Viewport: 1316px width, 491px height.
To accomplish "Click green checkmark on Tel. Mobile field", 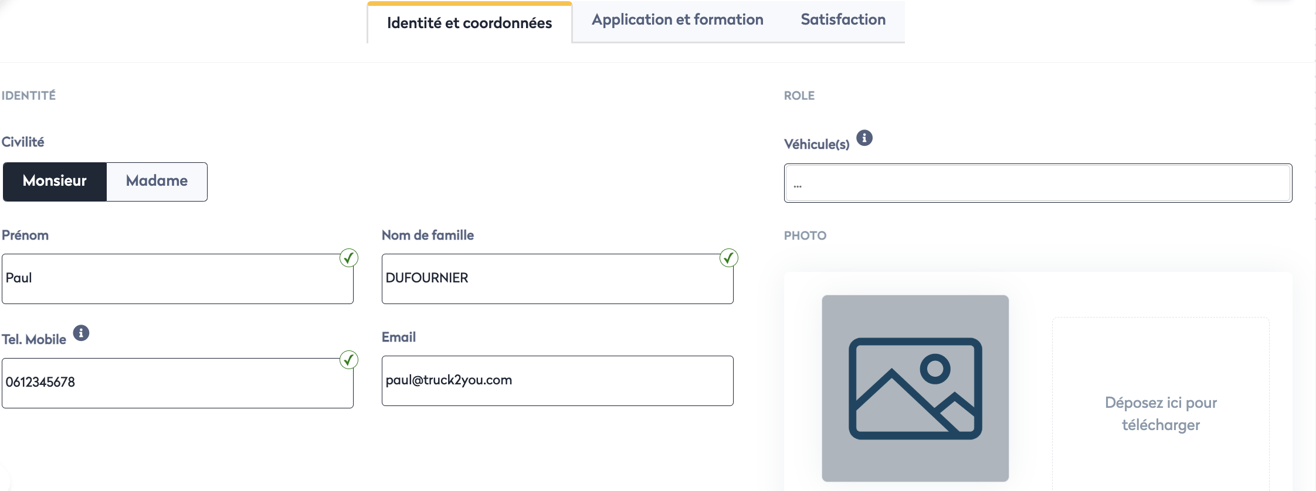I will coord(349,360).
